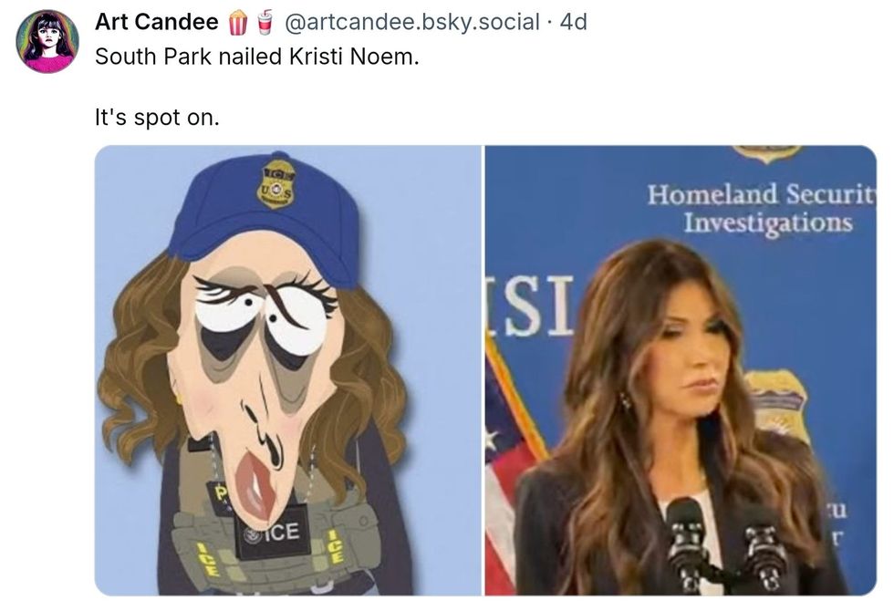This screenshot has height=611, width=894.
Task: Click the "It's spot on." line
Action: point(158,118)
